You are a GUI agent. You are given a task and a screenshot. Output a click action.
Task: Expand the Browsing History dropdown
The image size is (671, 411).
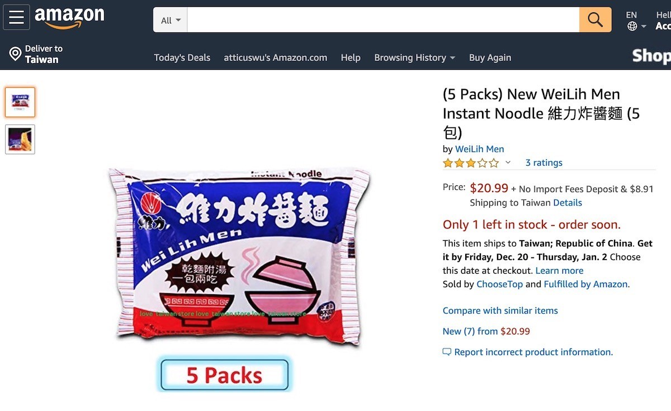(x=414, y=58)
